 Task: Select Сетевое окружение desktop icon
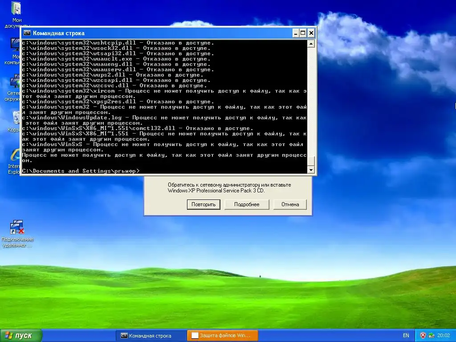pos(13,88)
